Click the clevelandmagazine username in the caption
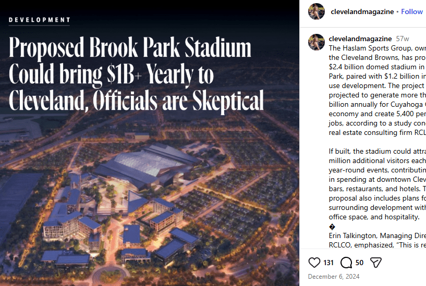Viewport: 426px width, 286px height. pyautogui.click(x=360, y=39)
